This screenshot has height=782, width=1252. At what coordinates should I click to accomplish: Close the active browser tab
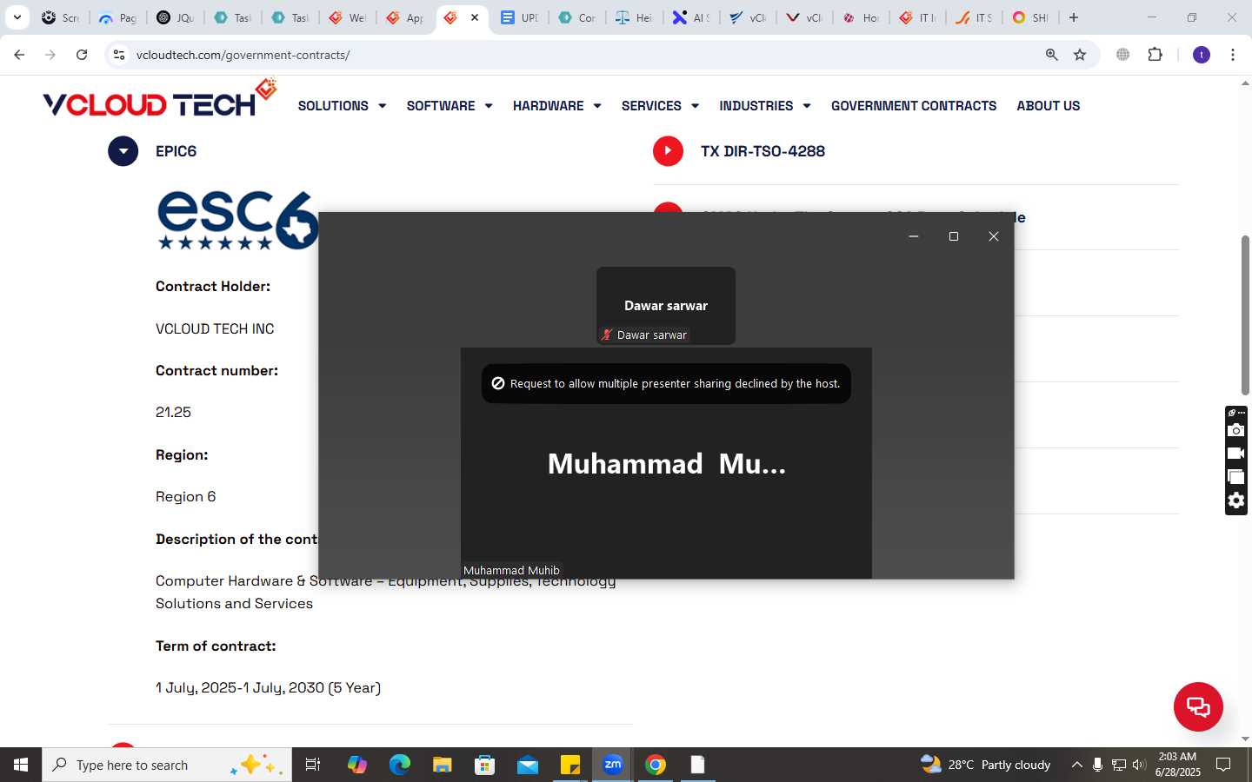[x=475, y=17]
